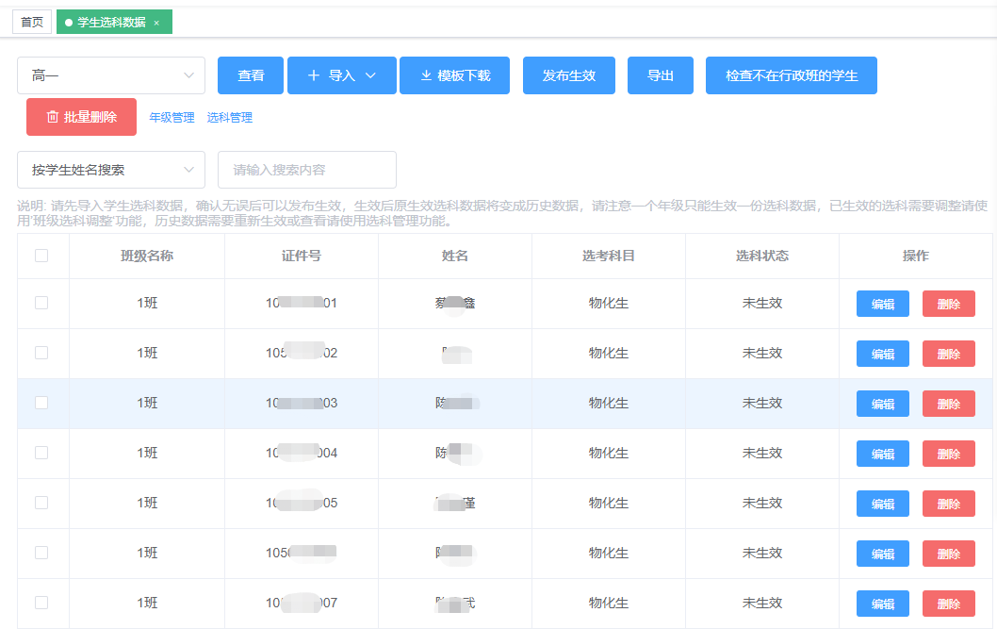Click 编辑 for the row ending 004
Screen dimensions: 997x629
pos(883,455)
